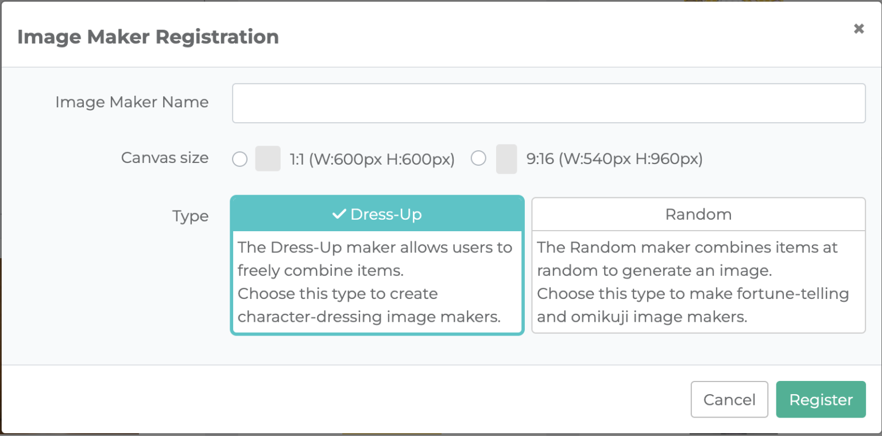Click the Image Maker Name text field
Image resolution: width=882 pixels, height=436 pixels.
548,103
